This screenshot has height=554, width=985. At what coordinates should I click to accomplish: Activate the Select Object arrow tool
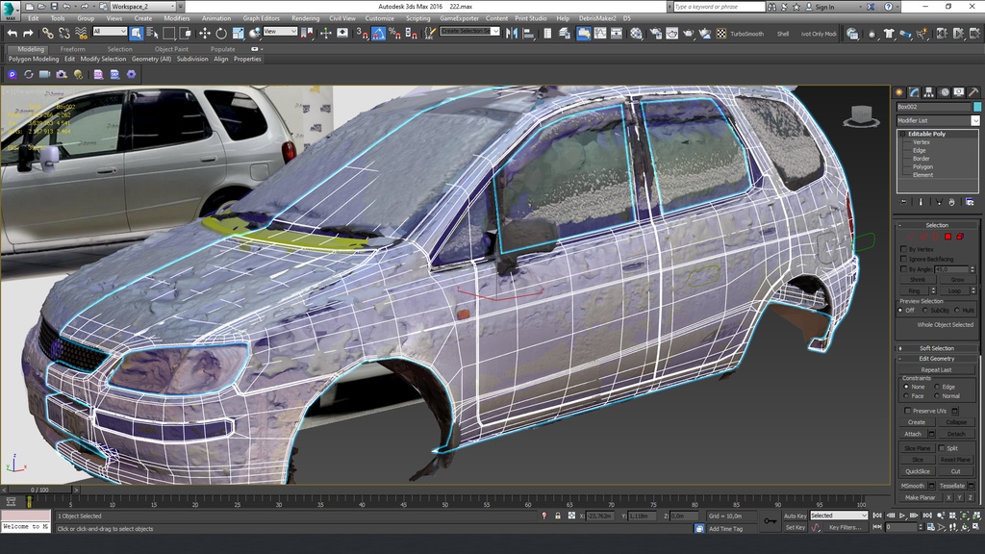[136, 34]
